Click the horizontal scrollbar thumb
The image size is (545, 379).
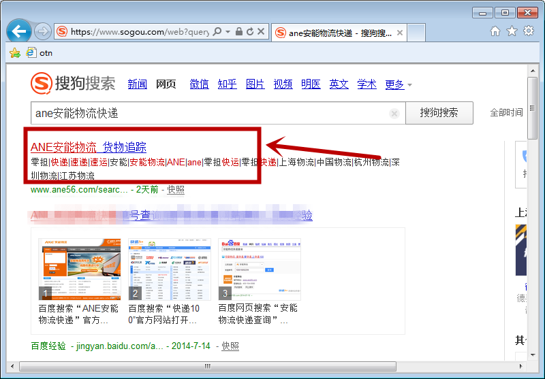(208, 366)
